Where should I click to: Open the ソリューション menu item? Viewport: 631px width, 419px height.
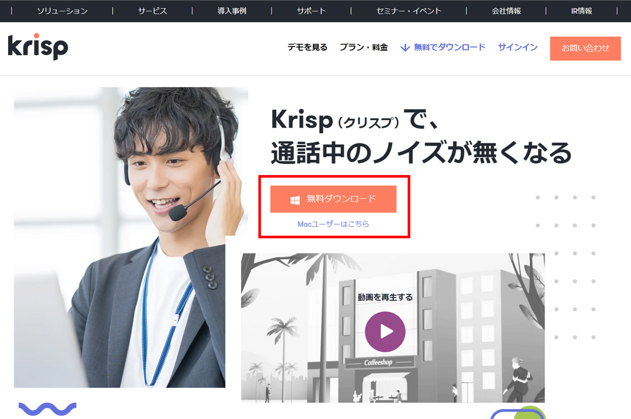pos(62,11)
